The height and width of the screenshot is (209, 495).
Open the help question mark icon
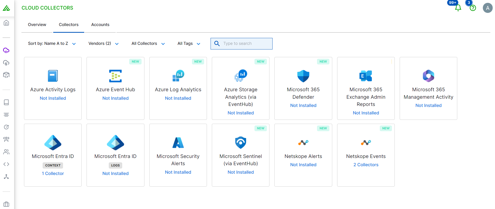[473, 8]
